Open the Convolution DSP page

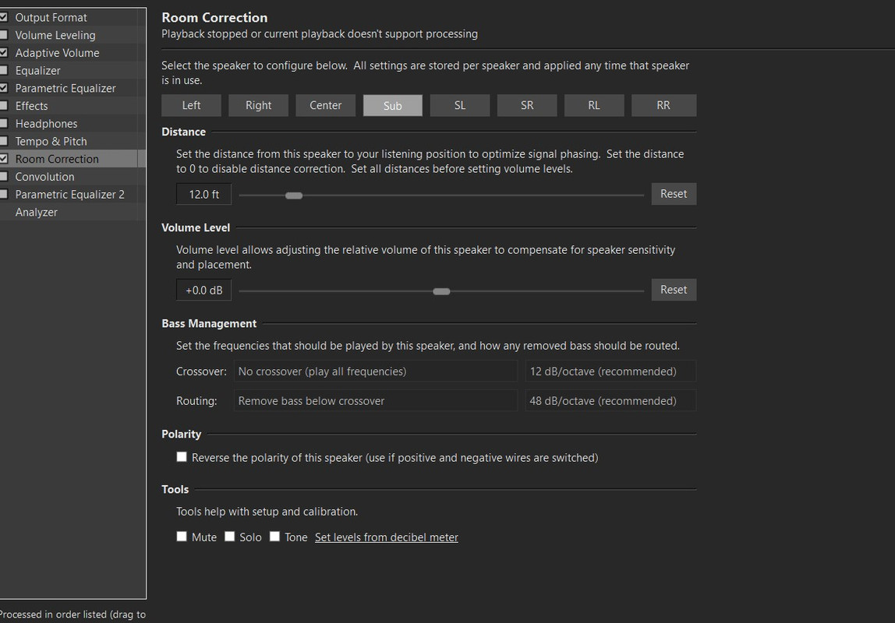point(44,177)
